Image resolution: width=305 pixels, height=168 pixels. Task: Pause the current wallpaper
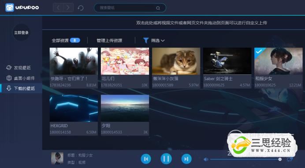pyautogui.click(x=166, y=159)
